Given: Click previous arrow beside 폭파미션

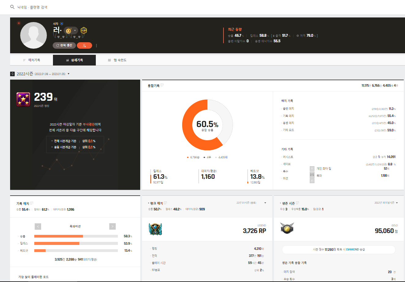Looking at the screenshot, I should 38,227.
